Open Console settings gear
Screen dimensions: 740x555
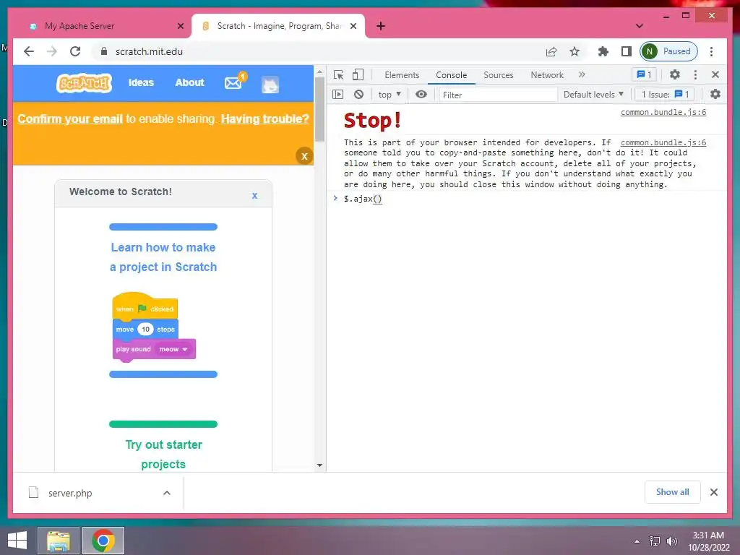coord(715,94)
